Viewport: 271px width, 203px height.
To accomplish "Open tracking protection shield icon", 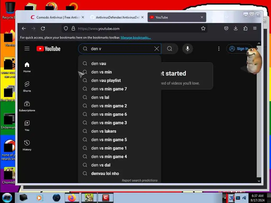I will (x=66, y=29).
